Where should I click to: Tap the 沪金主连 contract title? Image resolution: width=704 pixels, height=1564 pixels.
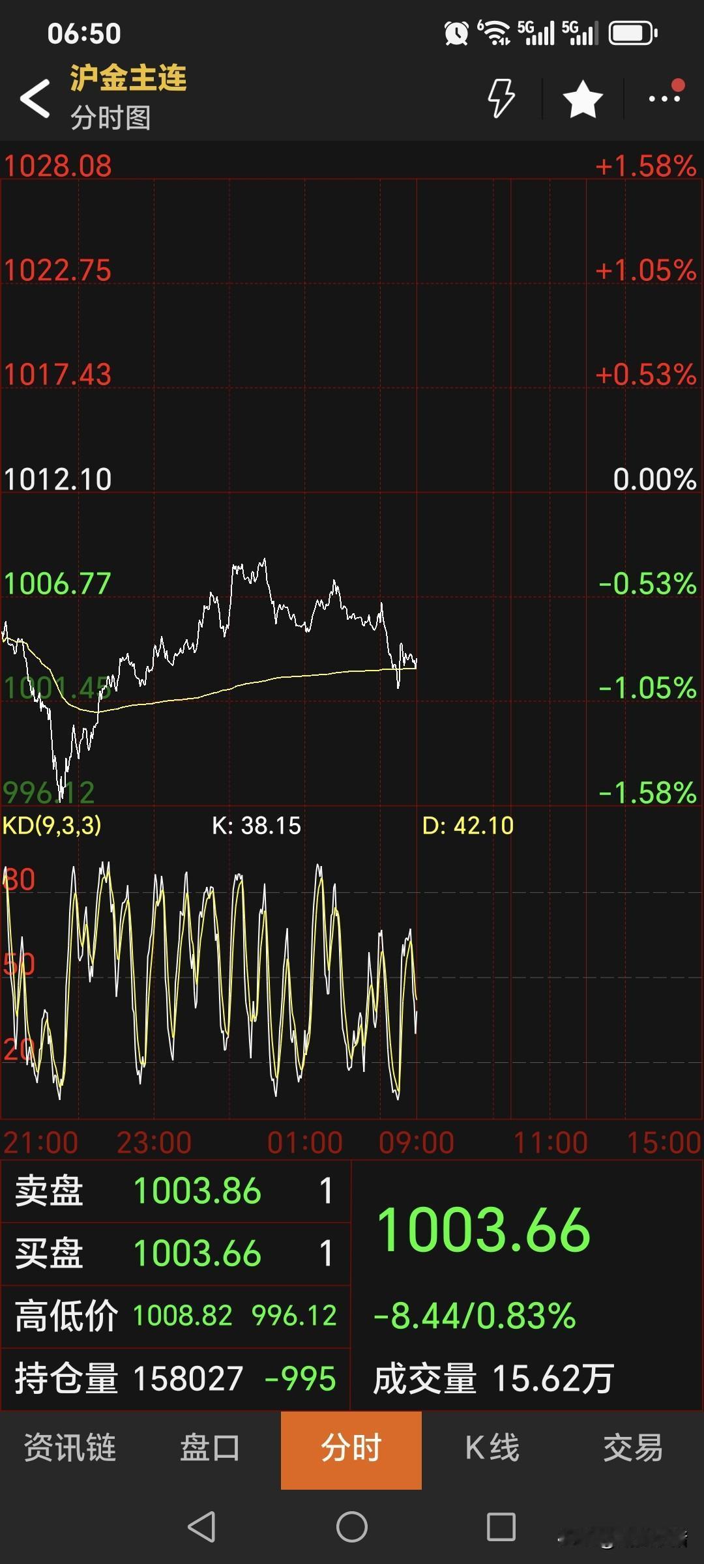tap(128, 78)
